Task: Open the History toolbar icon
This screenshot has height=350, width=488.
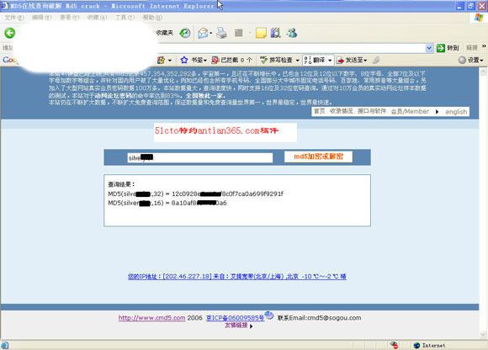Action: click(185, 33)
